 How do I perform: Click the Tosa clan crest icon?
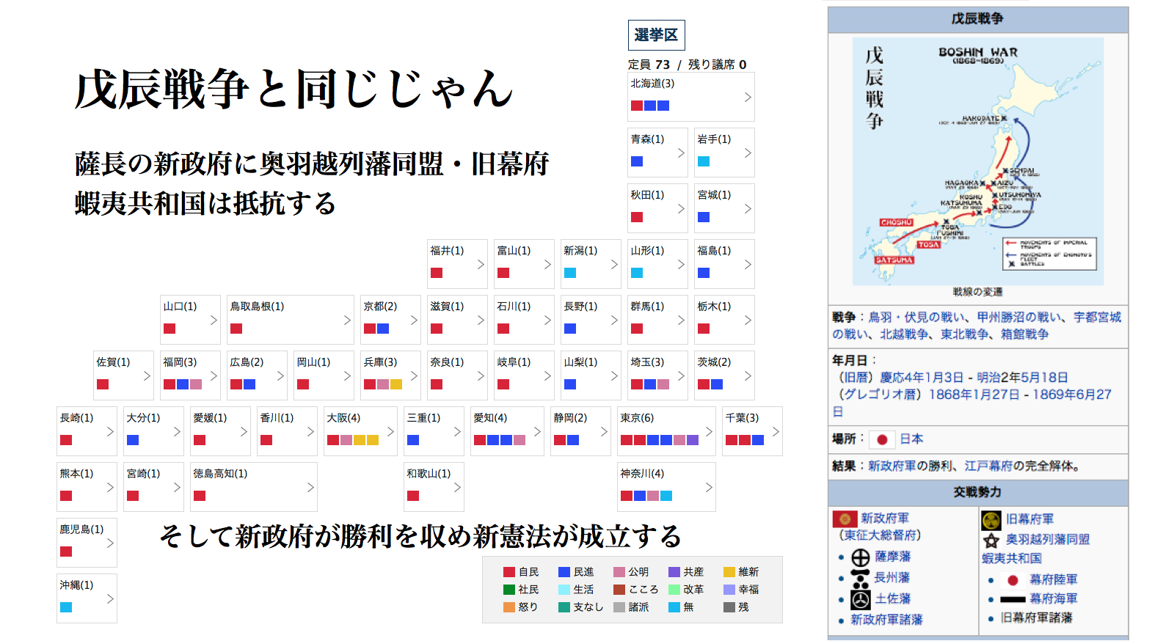[x=860, y=599]
